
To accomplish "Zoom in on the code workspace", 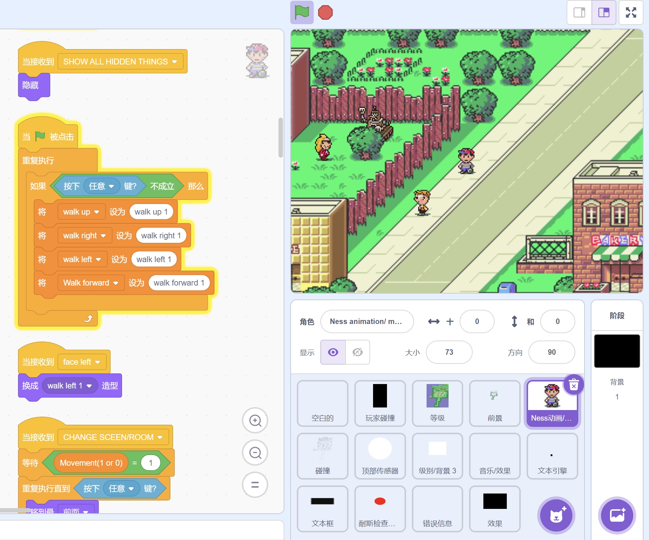I will [x=255, y=421].
